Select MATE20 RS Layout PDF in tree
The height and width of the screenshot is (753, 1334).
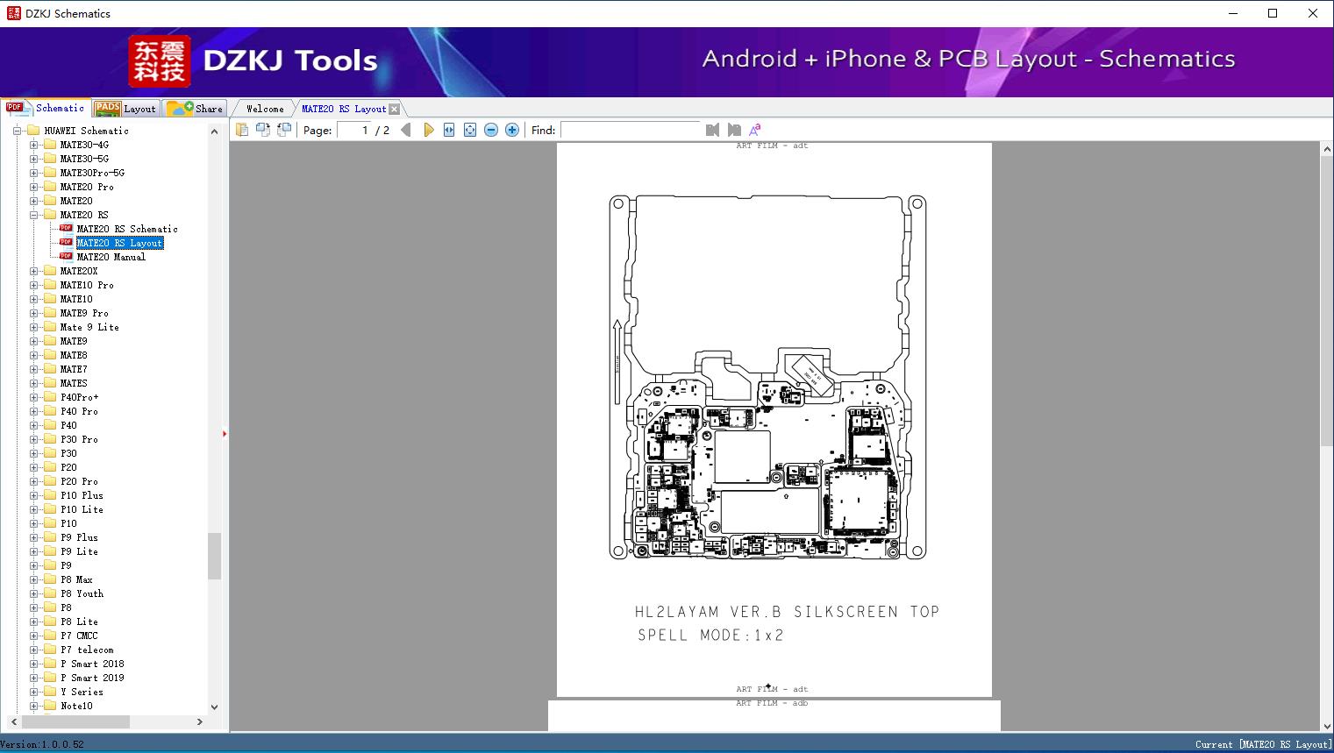119,243
